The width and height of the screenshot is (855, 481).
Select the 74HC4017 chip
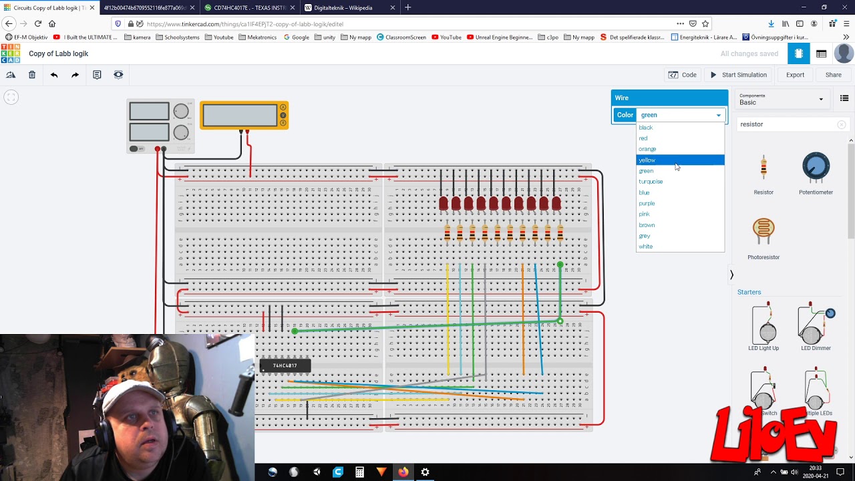point(285,365)
